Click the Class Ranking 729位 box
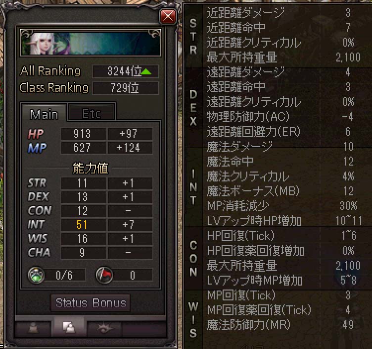Viewport: 372px width, 349px height. pyautogui.click(x=126, y=88)
